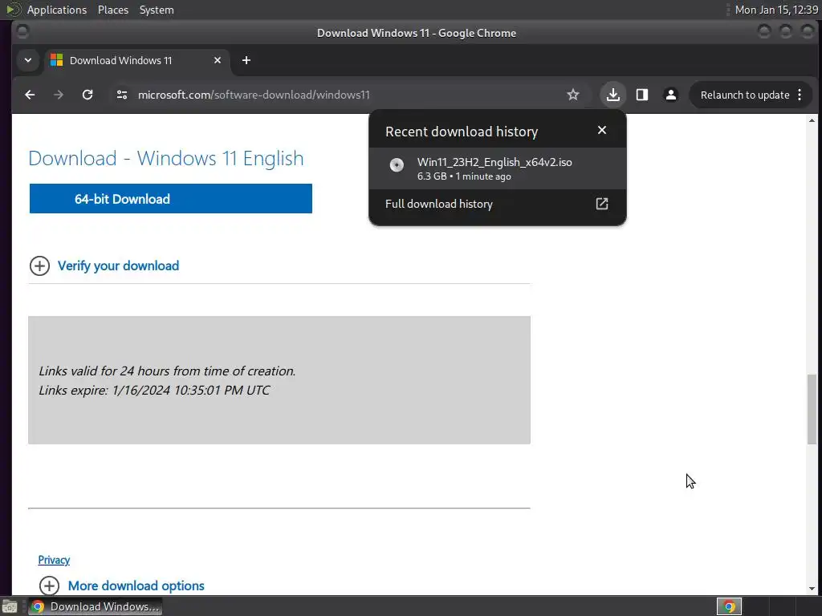822x616 pixels.
Task: Close the Recent download history popup
Action: click(602, 130)
